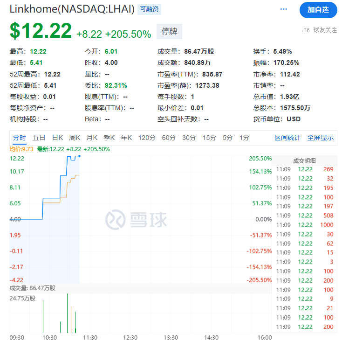Image resolution: width=342 pixels, height=348 pixels.
Task: Click the 26 球友关注 followers text
Action: click(320, 30)
